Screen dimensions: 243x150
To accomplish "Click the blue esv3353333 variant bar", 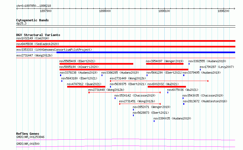I will coord(146,52).
